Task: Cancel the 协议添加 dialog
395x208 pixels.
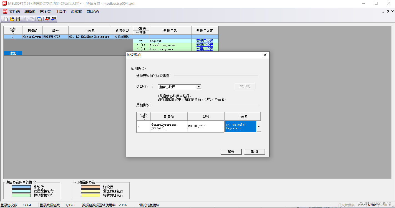Action: tap(254, 152)
